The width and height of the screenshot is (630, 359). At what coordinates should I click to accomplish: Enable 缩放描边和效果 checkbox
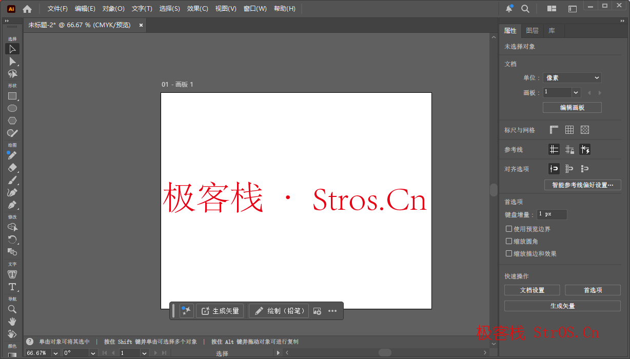tap(509, 253)
